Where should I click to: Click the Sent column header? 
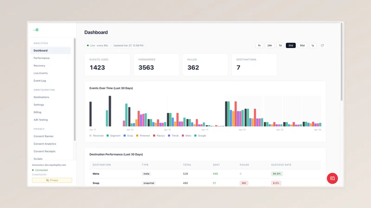point(216,165)
